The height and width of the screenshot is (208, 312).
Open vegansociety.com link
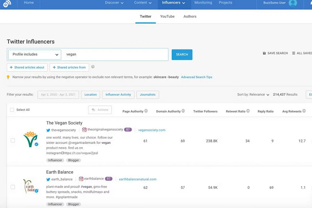point(151,130)
